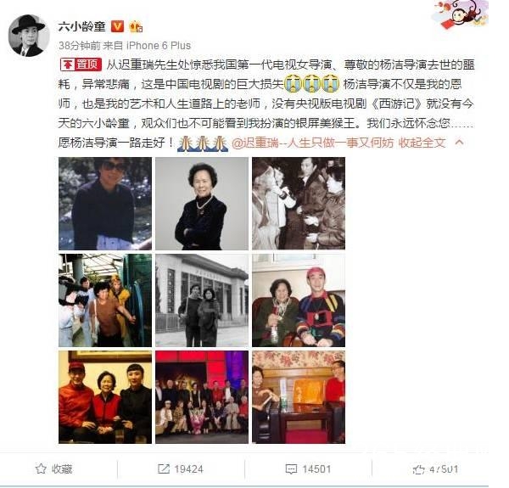Click the 38分钟前 timestamp
This screenshot has height=488, width=509.
[80, 46]
